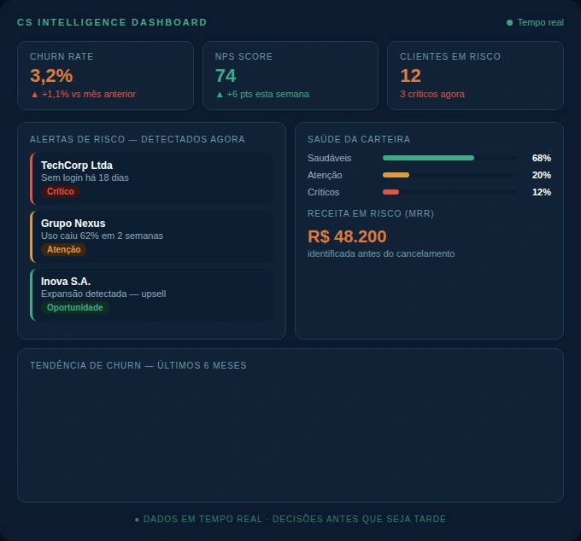Click the 3 críticos agora text
The image size is (581, 541).
432,95
